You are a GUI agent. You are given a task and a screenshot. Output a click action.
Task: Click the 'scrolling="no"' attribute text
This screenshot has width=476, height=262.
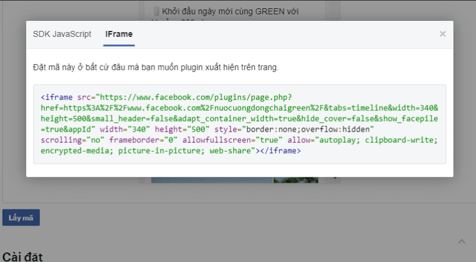[x=73, y=140]
